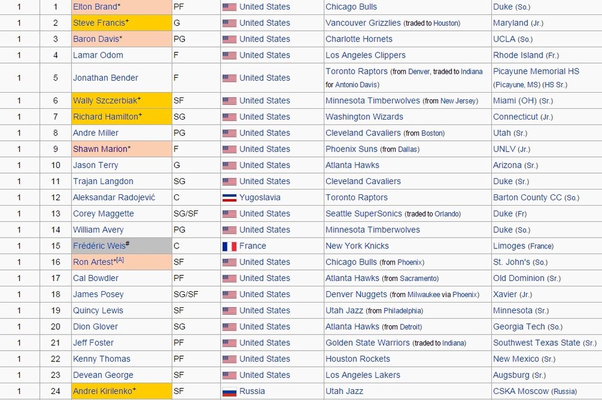Open the CSKA Moscow club link
This screenshot has width=602, height=400.
(x=521, y=391)
